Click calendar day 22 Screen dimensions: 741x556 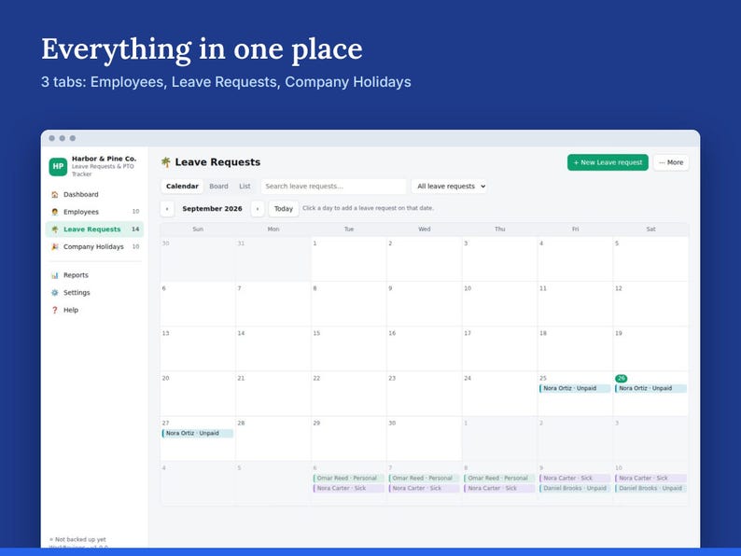(x=349, y=394)
